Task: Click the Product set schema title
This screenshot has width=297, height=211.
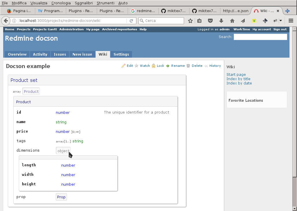Action: point(24,80)
